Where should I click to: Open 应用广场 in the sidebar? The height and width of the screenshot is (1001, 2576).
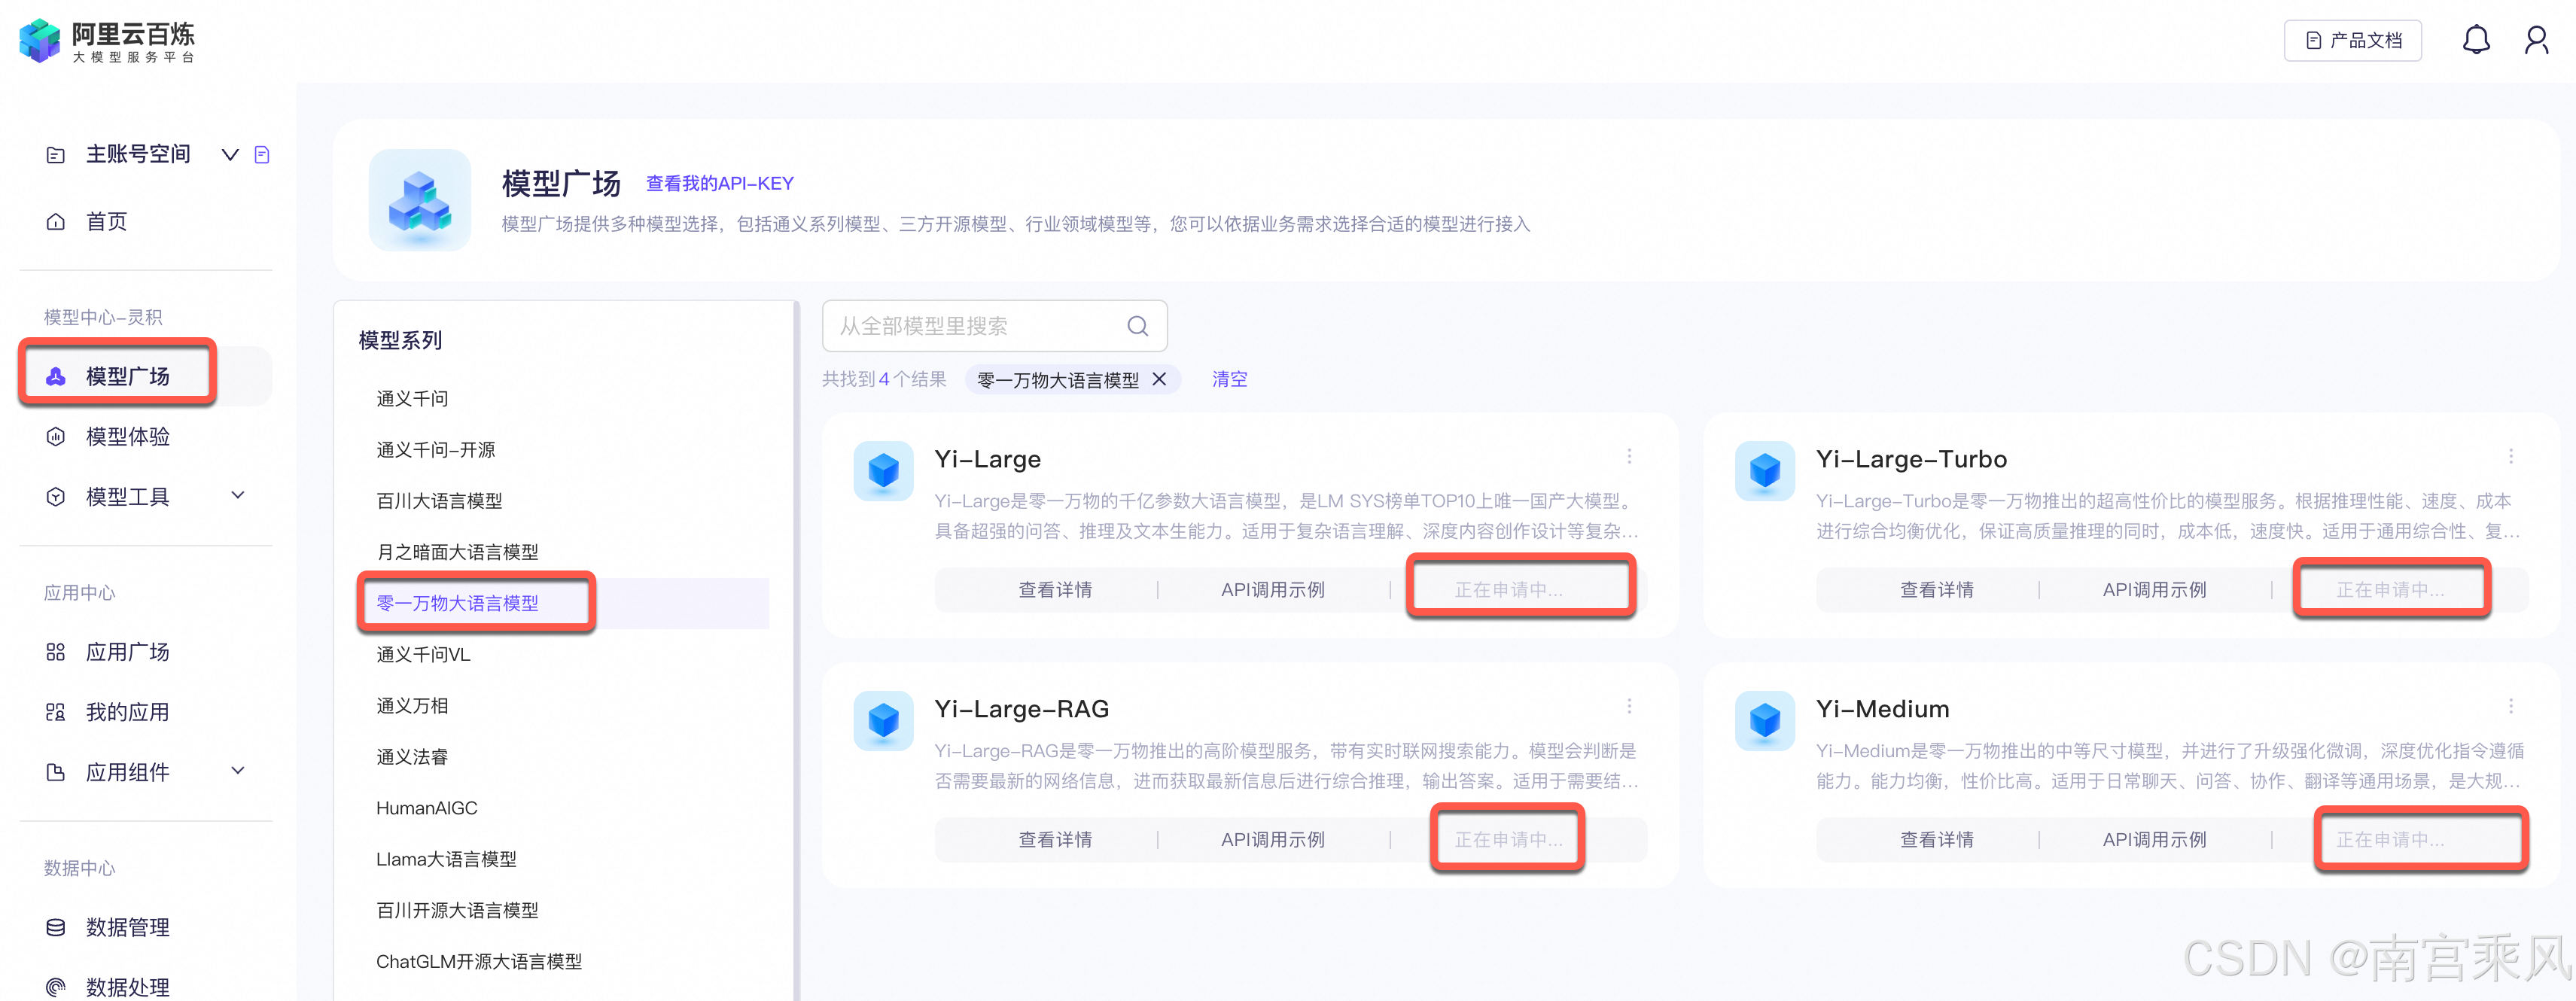click(x=127, y=651)
